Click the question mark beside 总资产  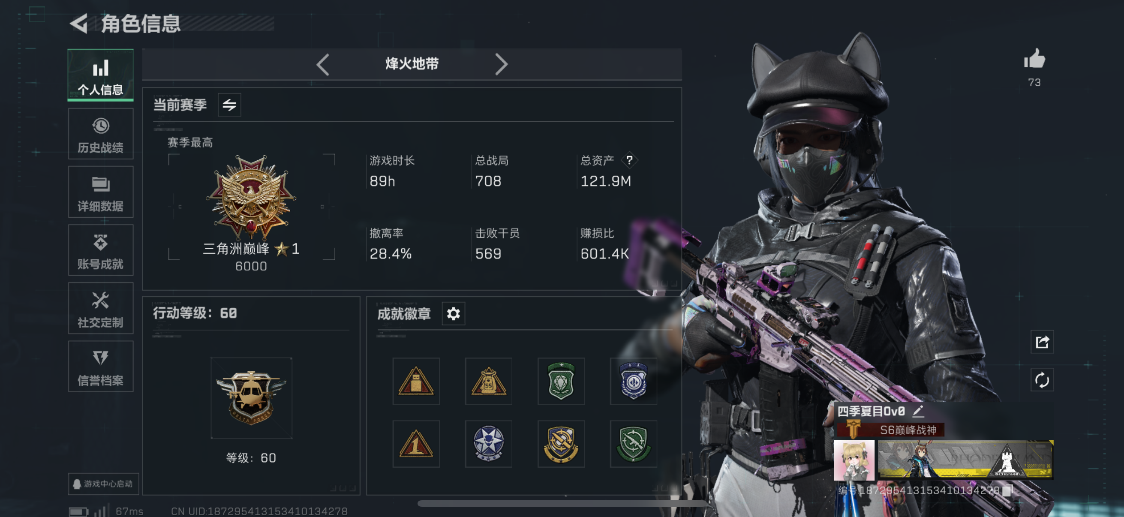click(629, 160)
